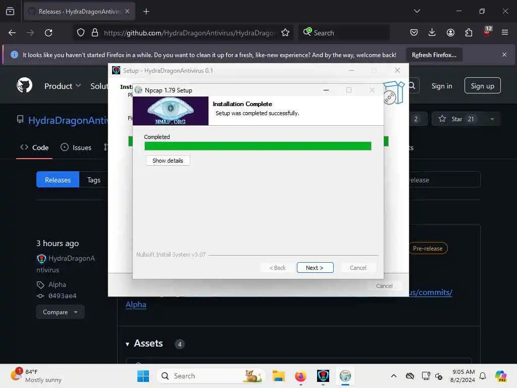Open the list all tabs chevron

417,11
